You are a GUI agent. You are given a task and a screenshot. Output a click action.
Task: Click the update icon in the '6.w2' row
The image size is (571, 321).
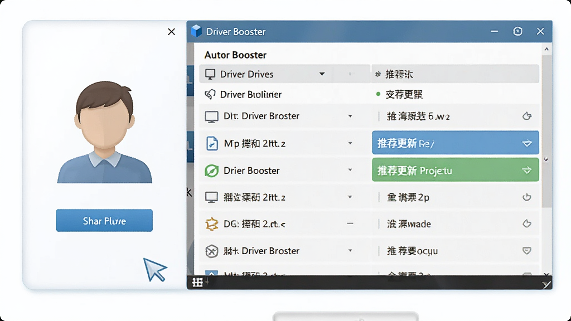click(526, 116)
